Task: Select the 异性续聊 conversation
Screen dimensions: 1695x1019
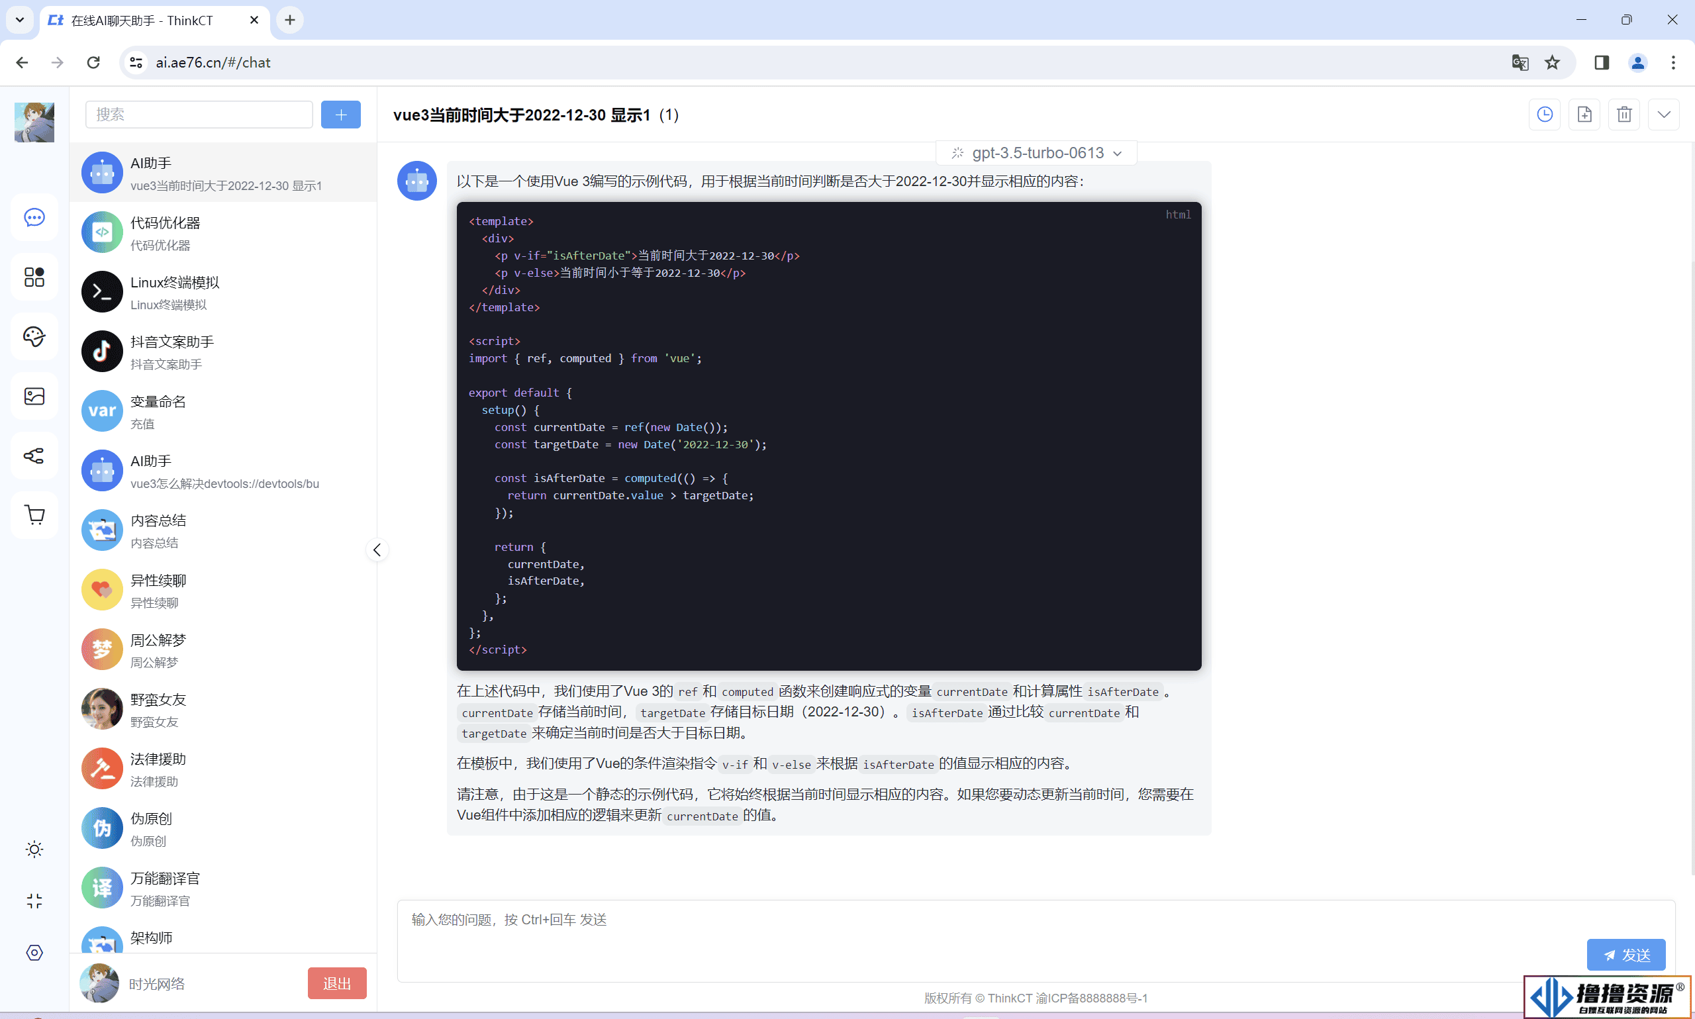Action: (223, 590)
